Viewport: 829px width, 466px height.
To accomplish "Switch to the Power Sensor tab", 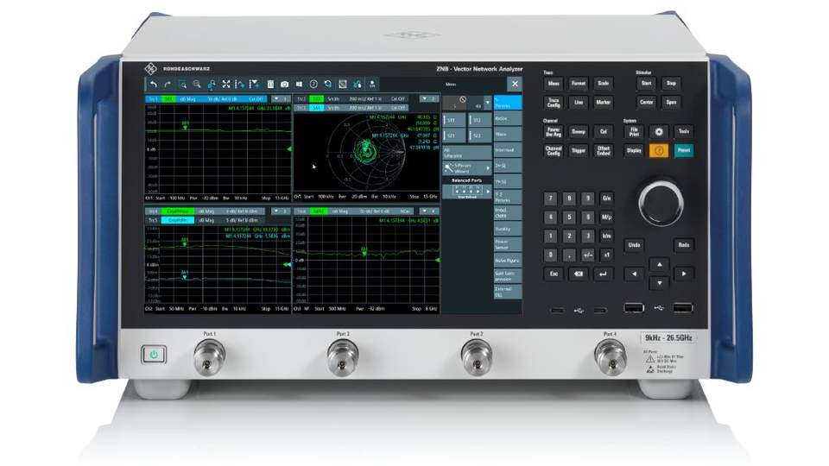I will pos(508,244).
